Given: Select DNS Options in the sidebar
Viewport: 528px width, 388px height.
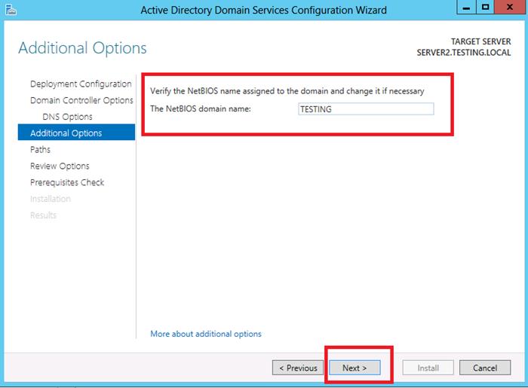Looking at the screenshot, I should [67, 117].
